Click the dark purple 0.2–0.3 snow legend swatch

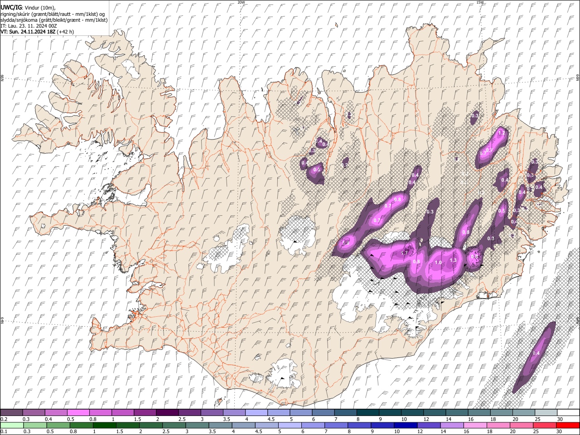12,412
